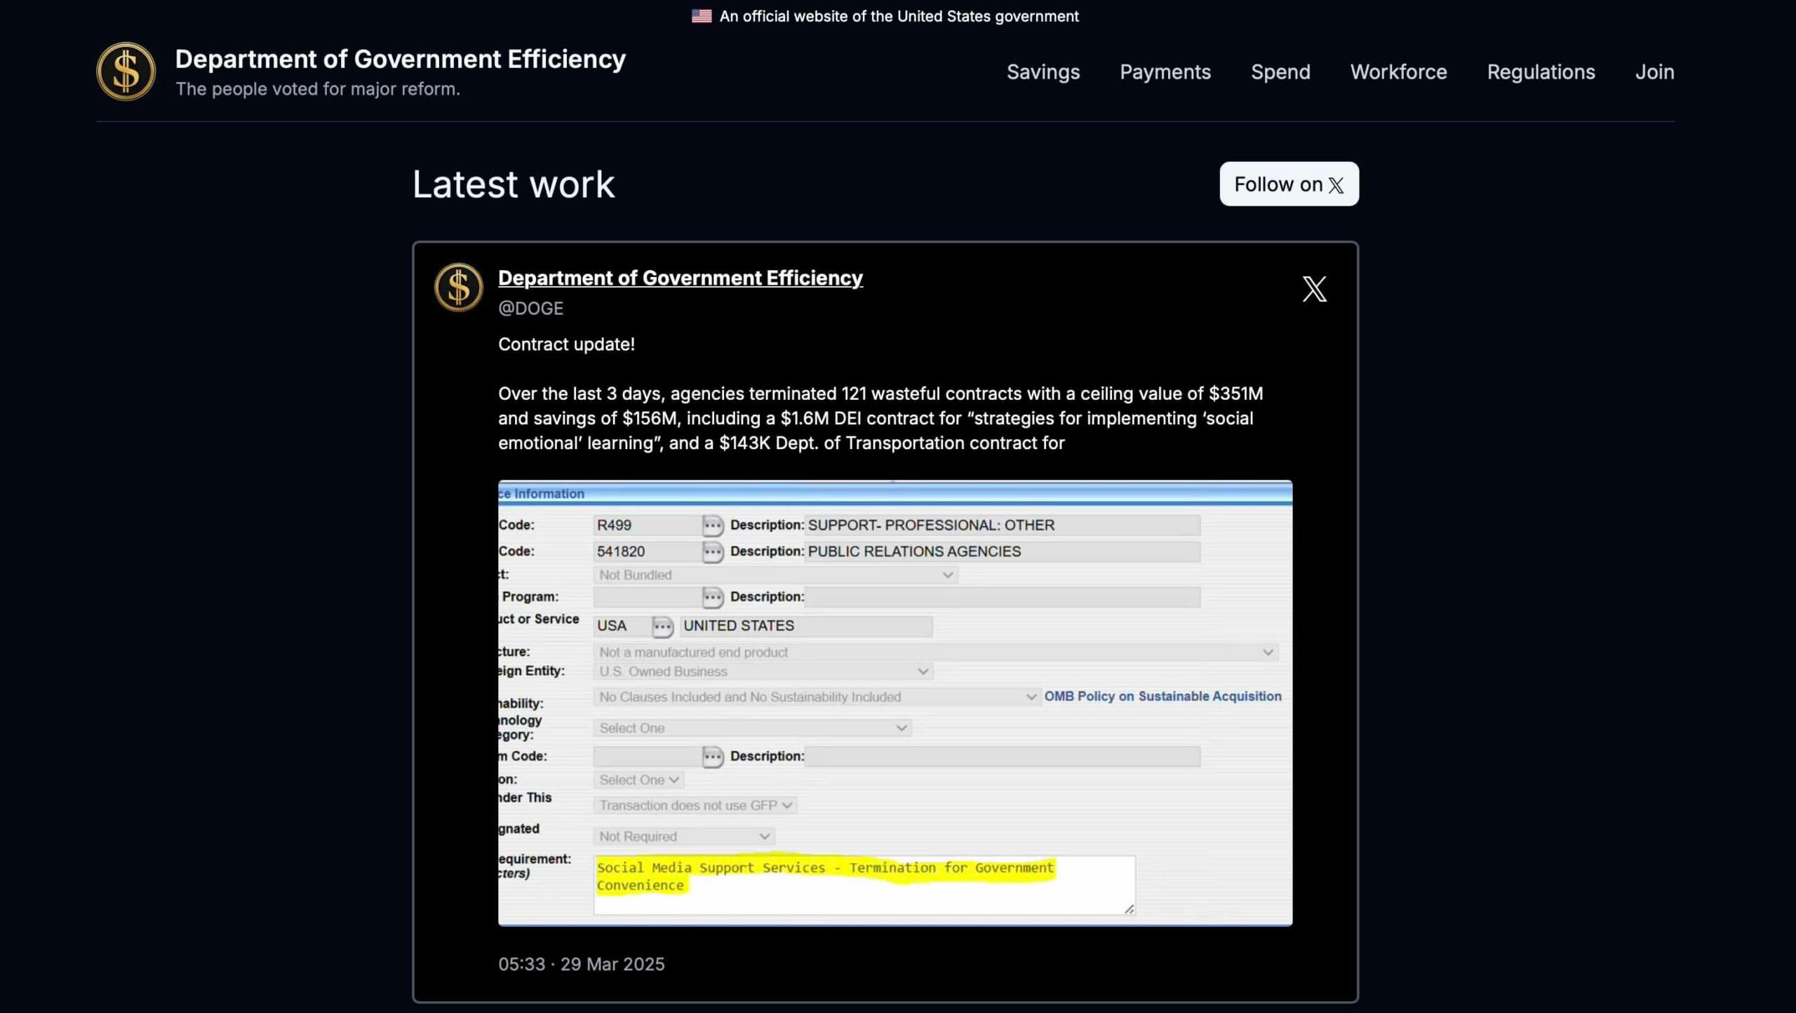The image size is (1796, 1013).
Task: Click the US flag icon in banner
Action: [x=702, y=15]
